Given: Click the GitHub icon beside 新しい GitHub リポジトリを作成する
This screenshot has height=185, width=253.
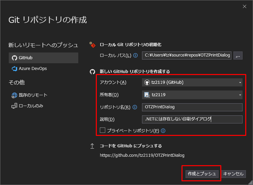Looking at the screenshot, I should click(92, 72).
